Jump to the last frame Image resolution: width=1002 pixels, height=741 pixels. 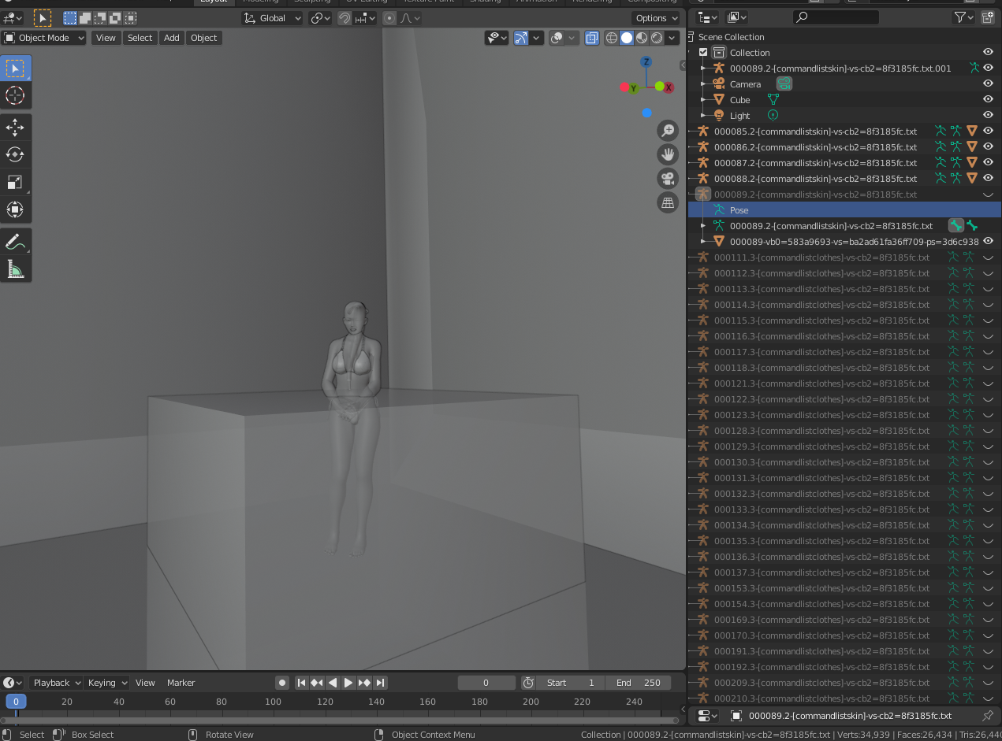point(380,683)
